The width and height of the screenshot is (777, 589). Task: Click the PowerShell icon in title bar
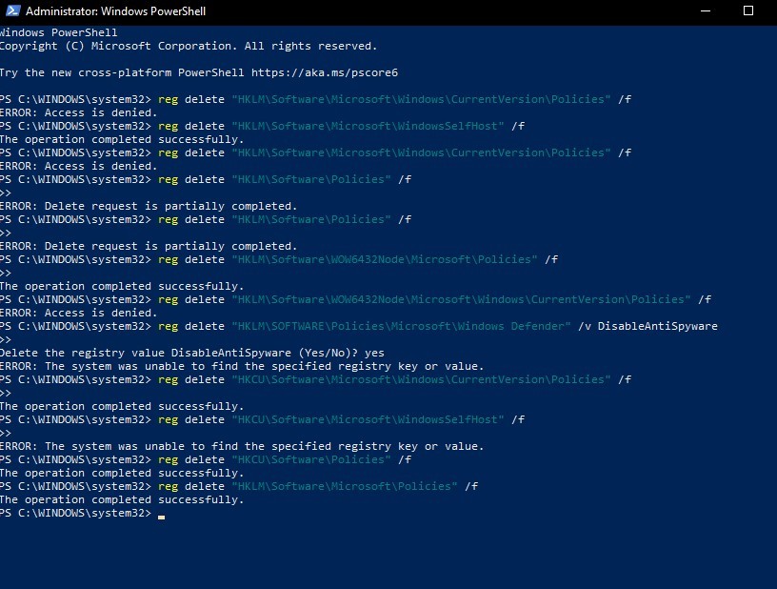point(13,10)
